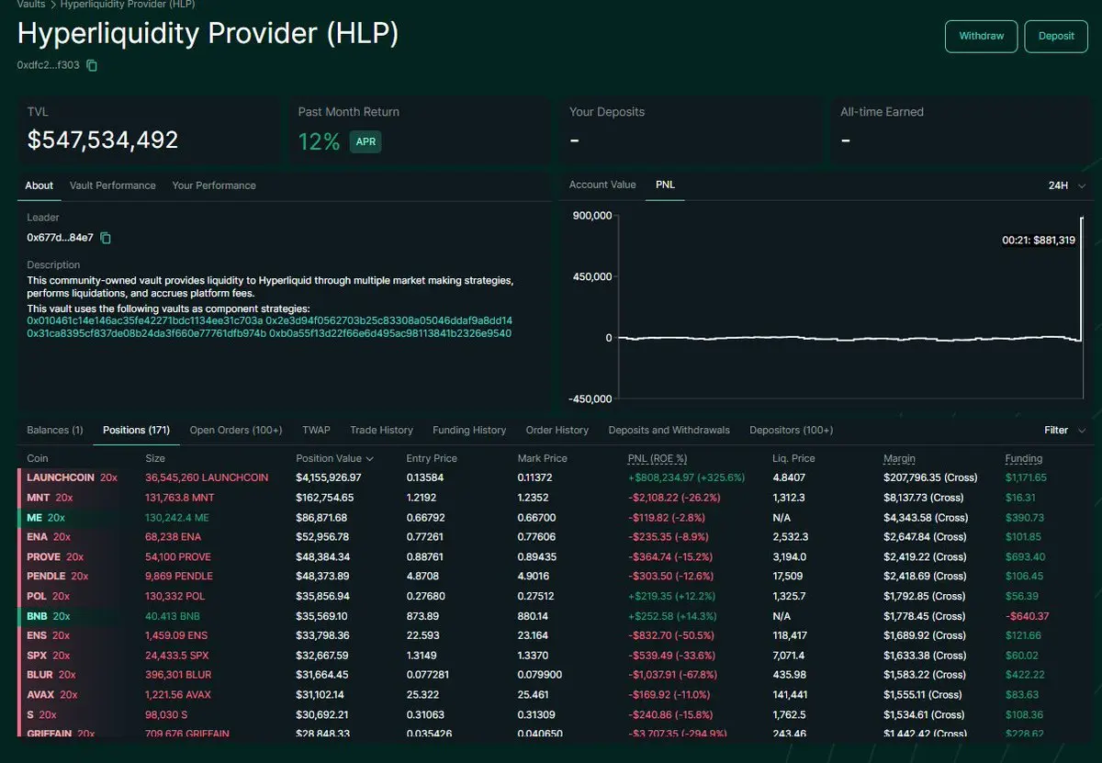Click the Liq. Price column header

click(x=793, y=458)
